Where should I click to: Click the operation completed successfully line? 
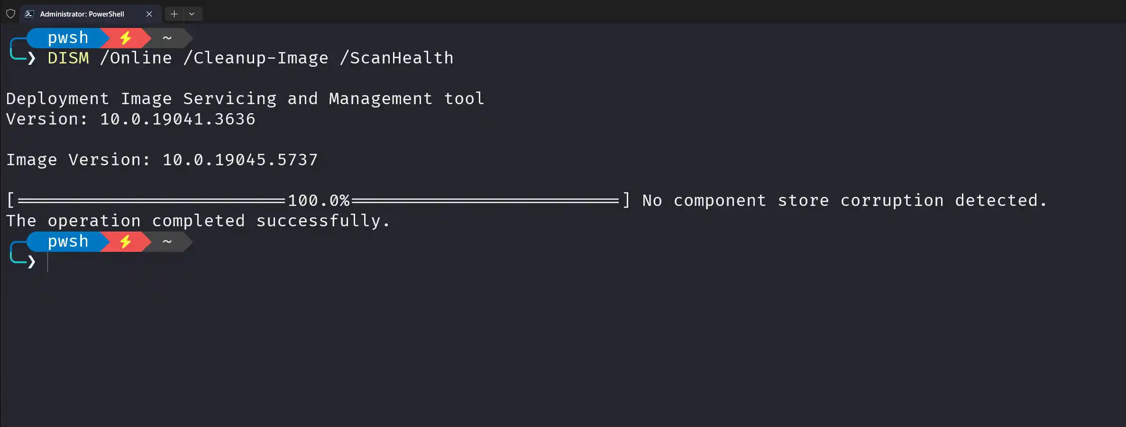coord(198,221)
